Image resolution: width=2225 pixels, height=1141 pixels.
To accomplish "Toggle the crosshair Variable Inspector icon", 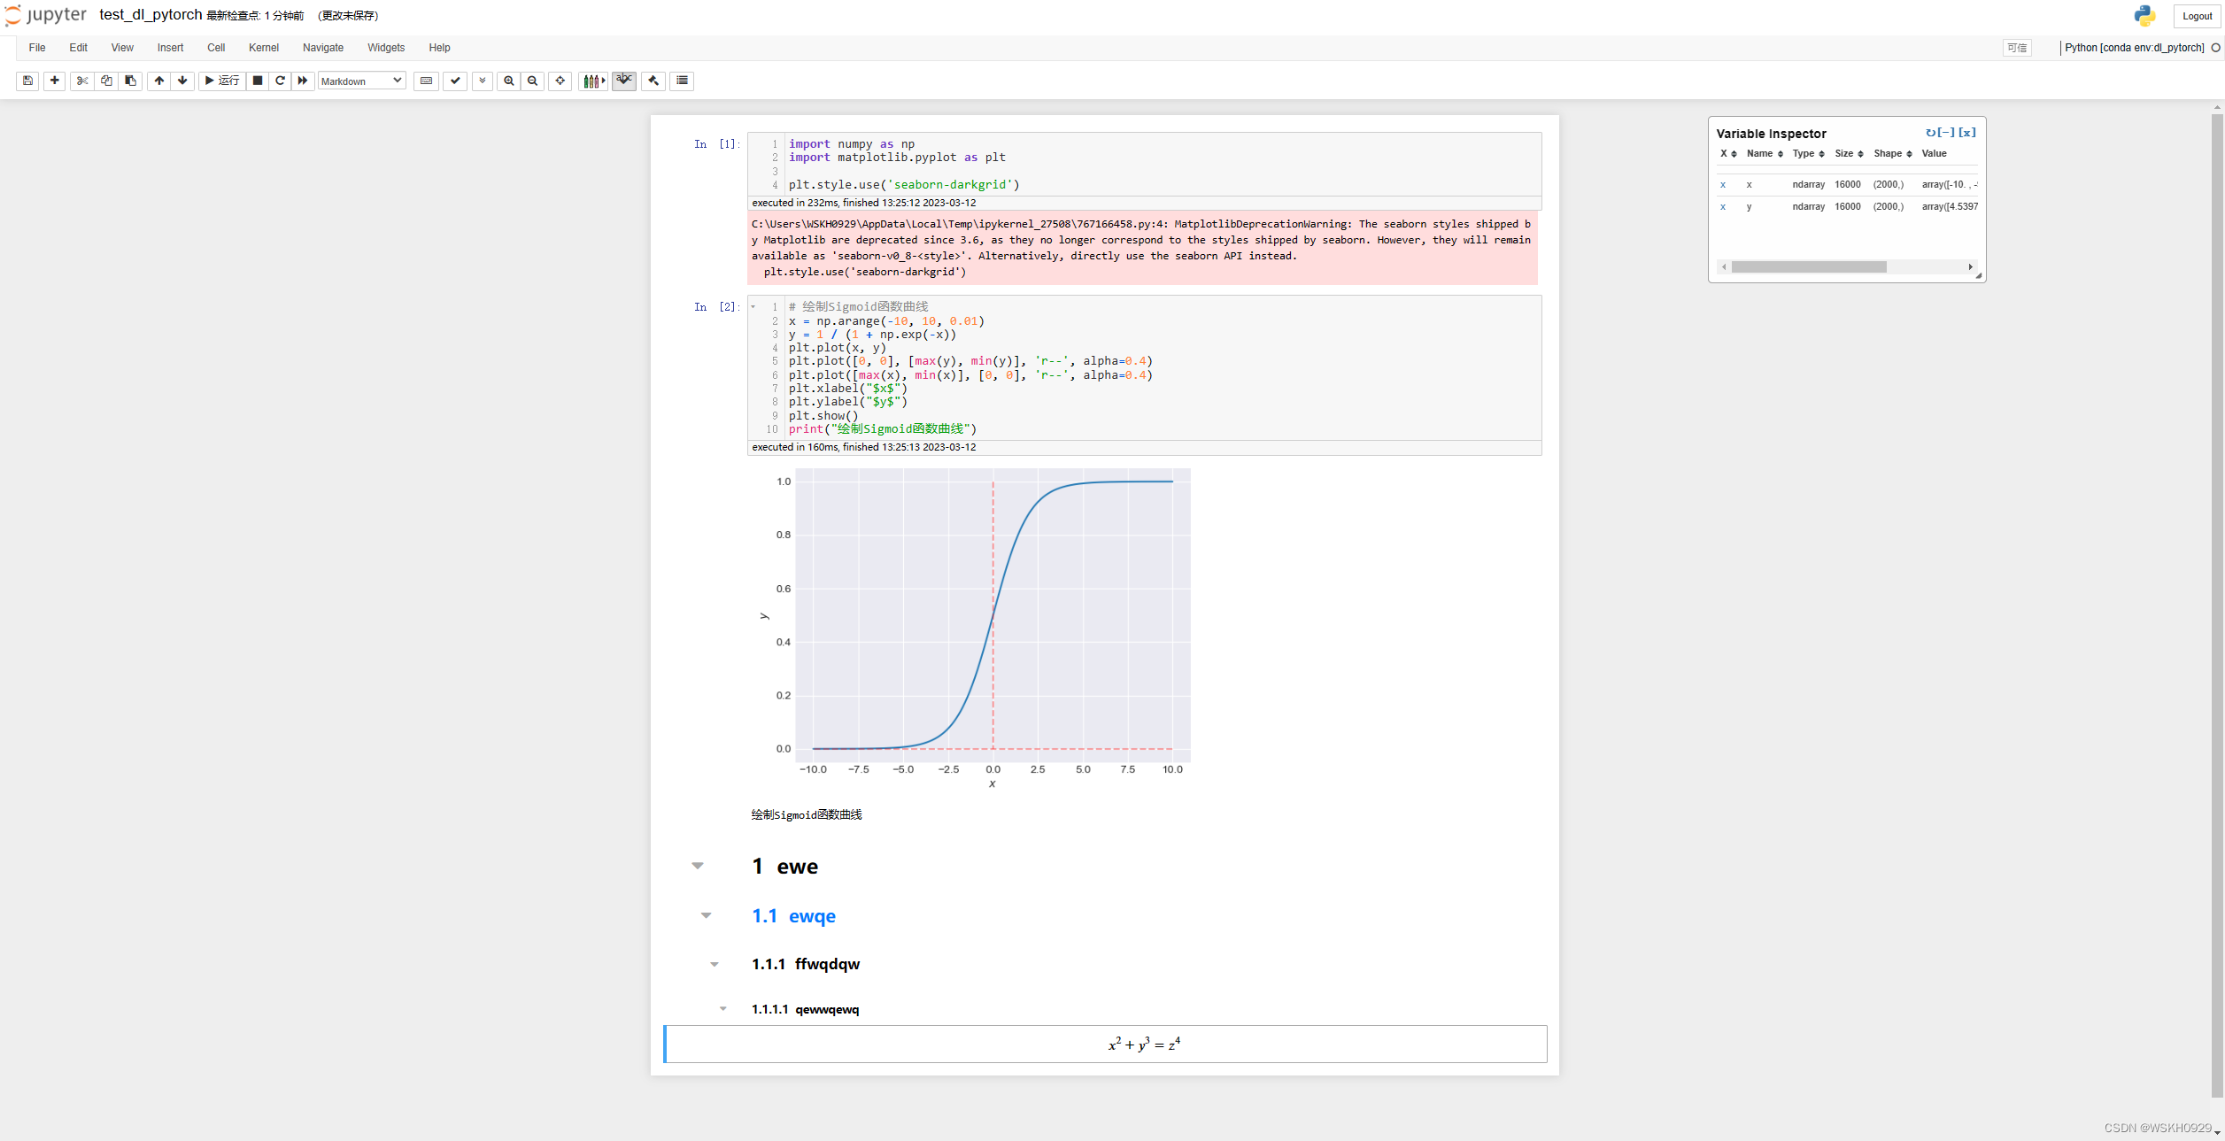I will pyautogui.click(x=560, y=81).
